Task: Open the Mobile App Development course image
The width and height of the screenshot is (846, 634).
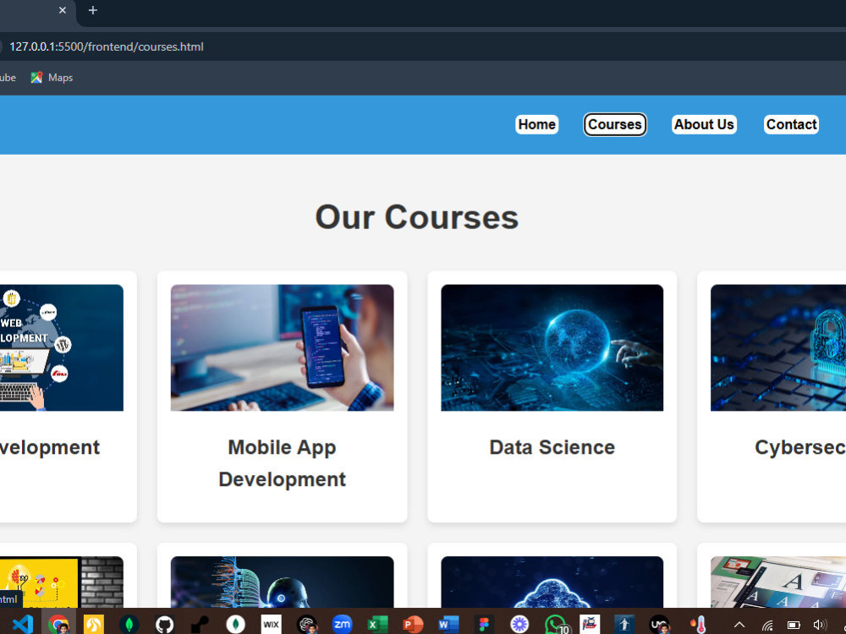Action: click(x=283, y=347)
